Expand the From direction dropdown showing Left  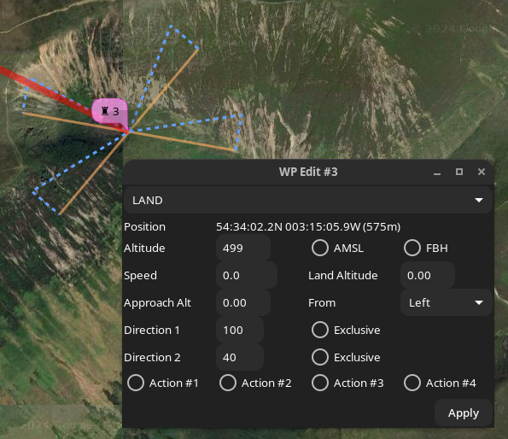click(447, 302)
